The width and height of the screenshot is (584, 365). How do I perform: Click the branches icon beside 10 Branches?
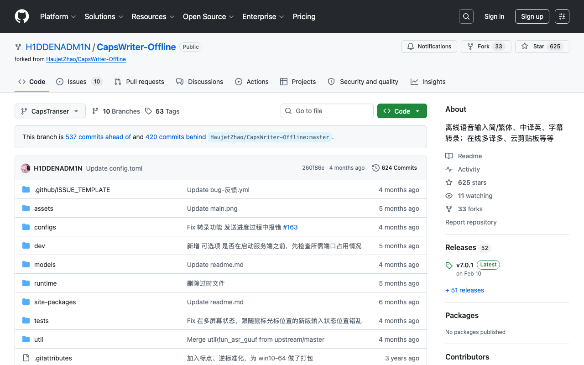pyautogui.click(x=95, y=111)
